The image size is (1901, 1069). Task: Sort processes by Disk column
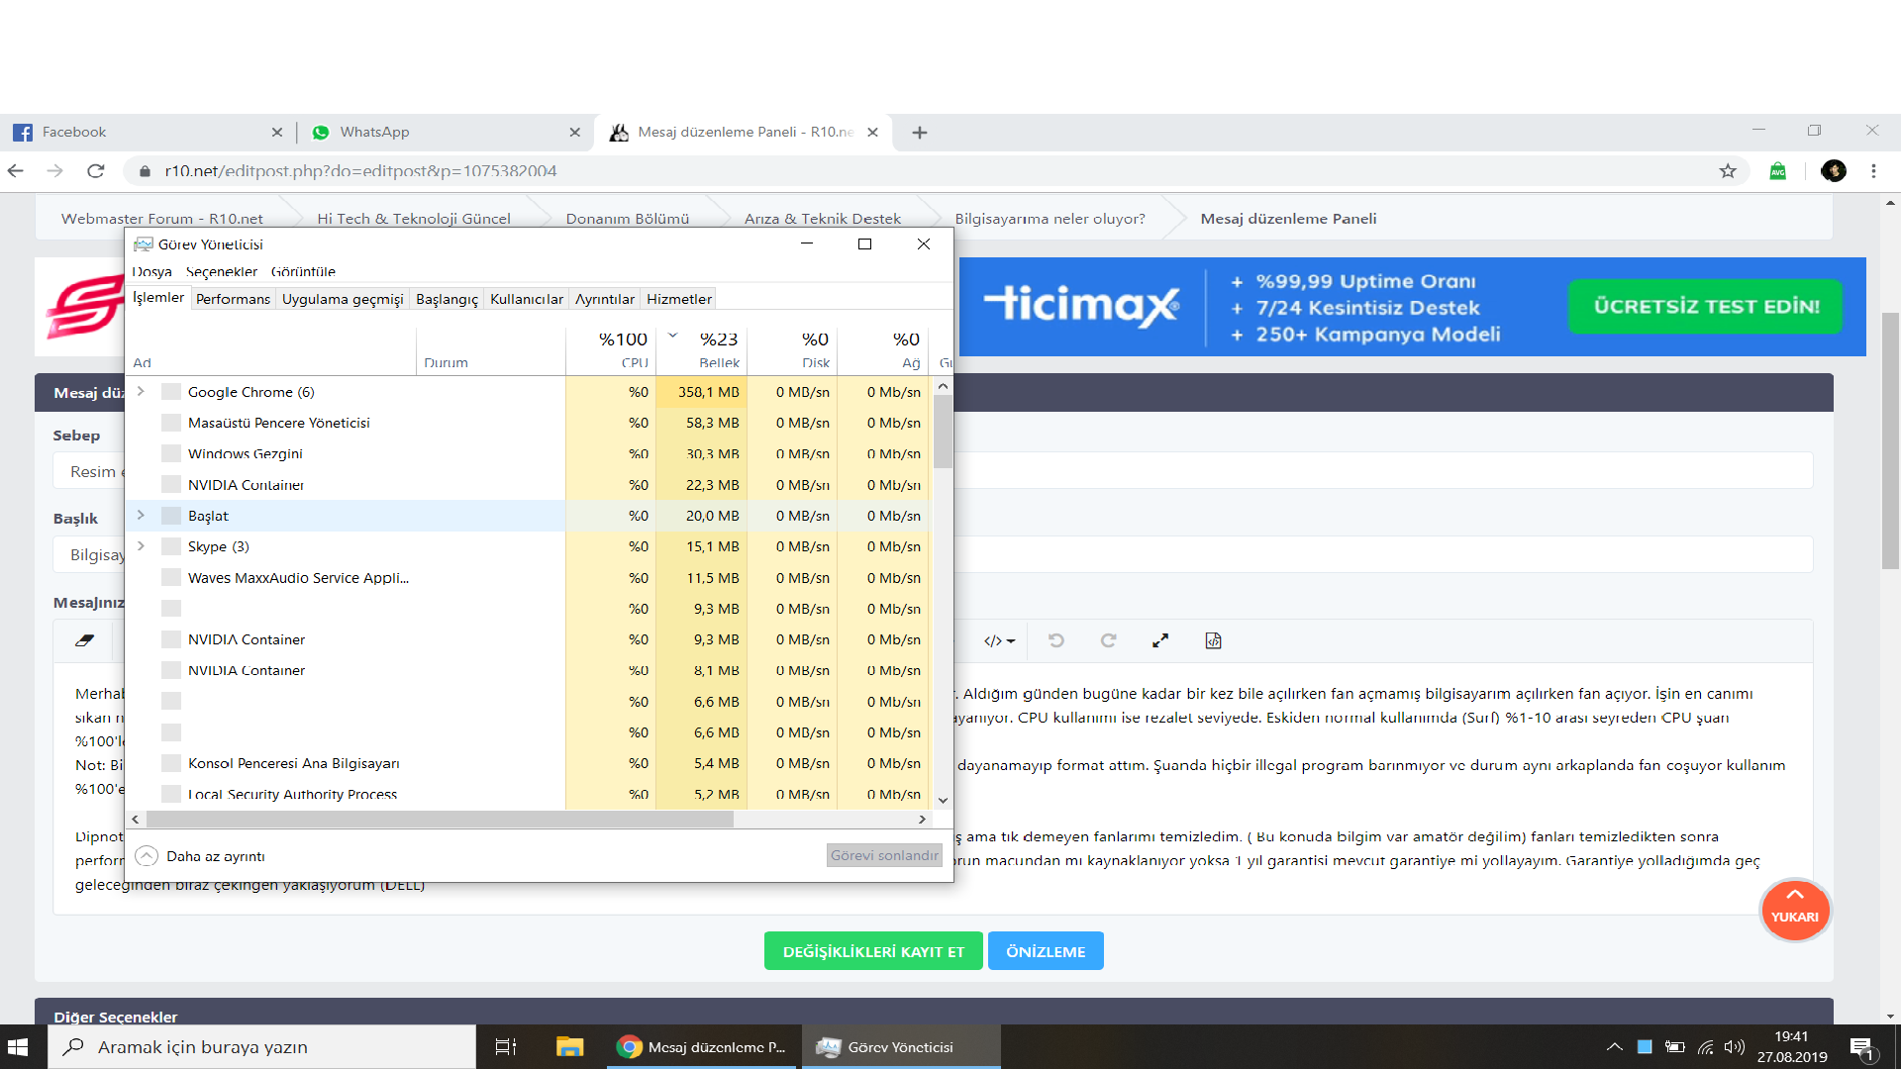click(x=792, y=350)
